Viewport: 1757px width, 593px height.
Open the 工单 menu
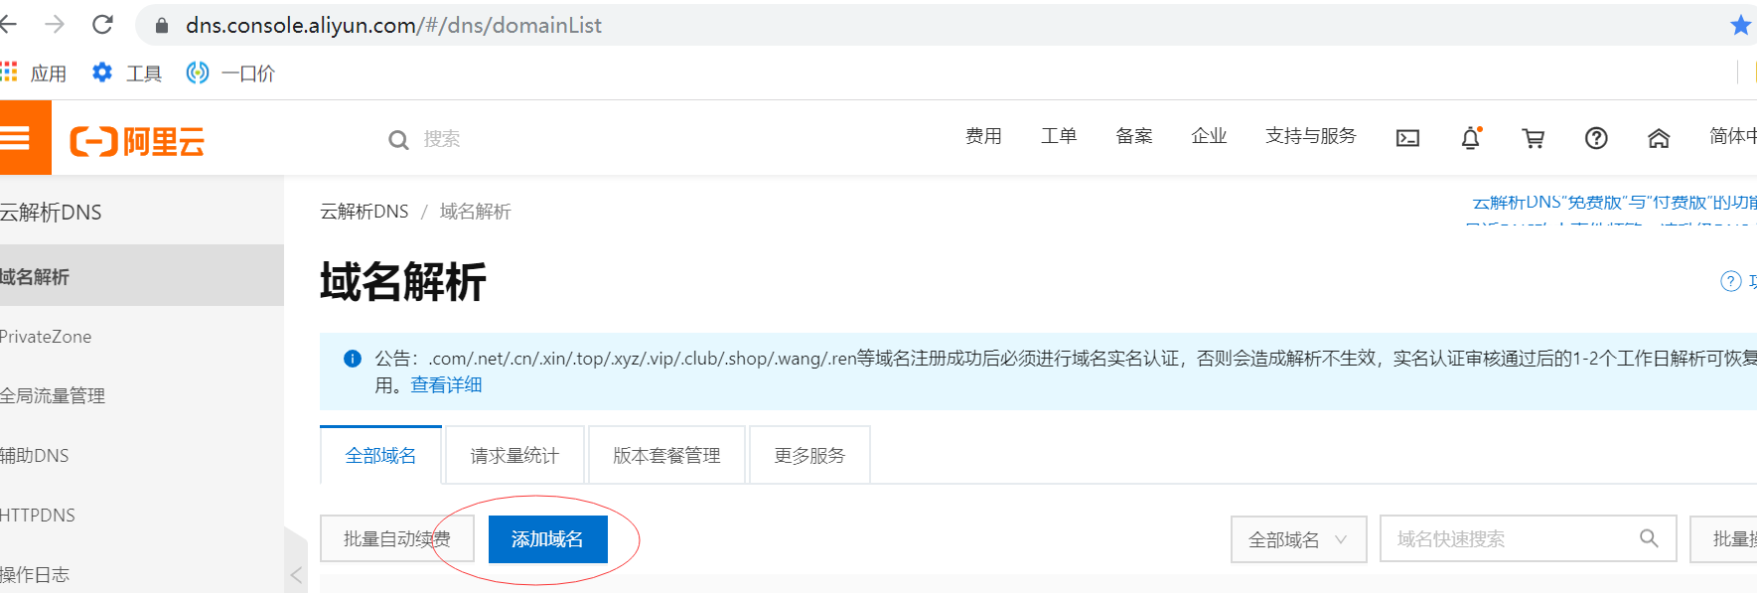[1059, 136]
